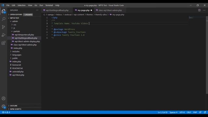Open the Source Control view icon

pos(4,27)
